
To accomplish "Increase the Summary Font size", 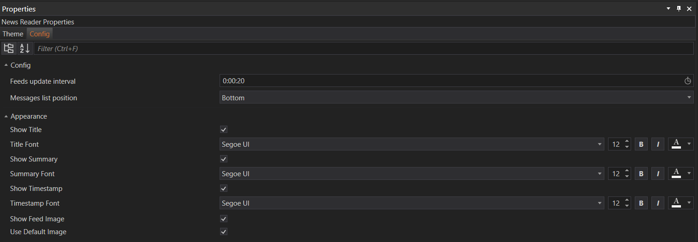I will point(626,171).
